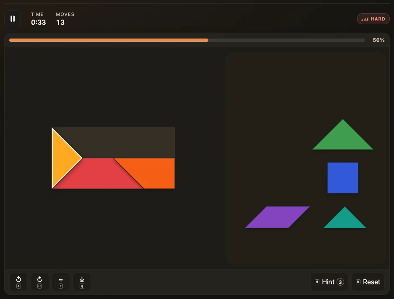Click the moves counter showing 13
Screen dimensions: 394x299
(60, 22)
